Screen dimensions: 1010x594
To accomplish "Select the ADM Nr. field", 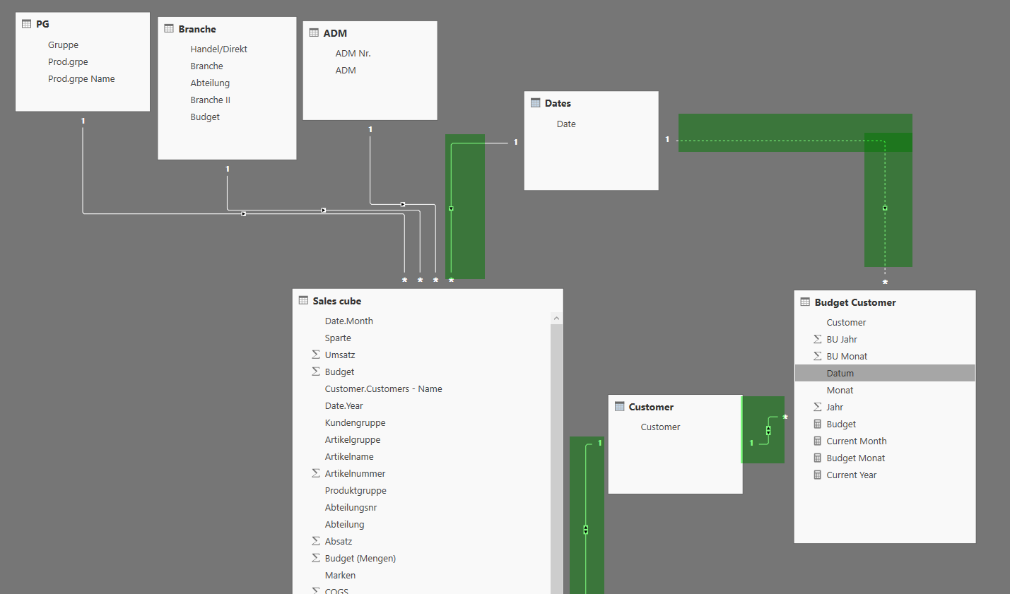I will pos(353,53).
